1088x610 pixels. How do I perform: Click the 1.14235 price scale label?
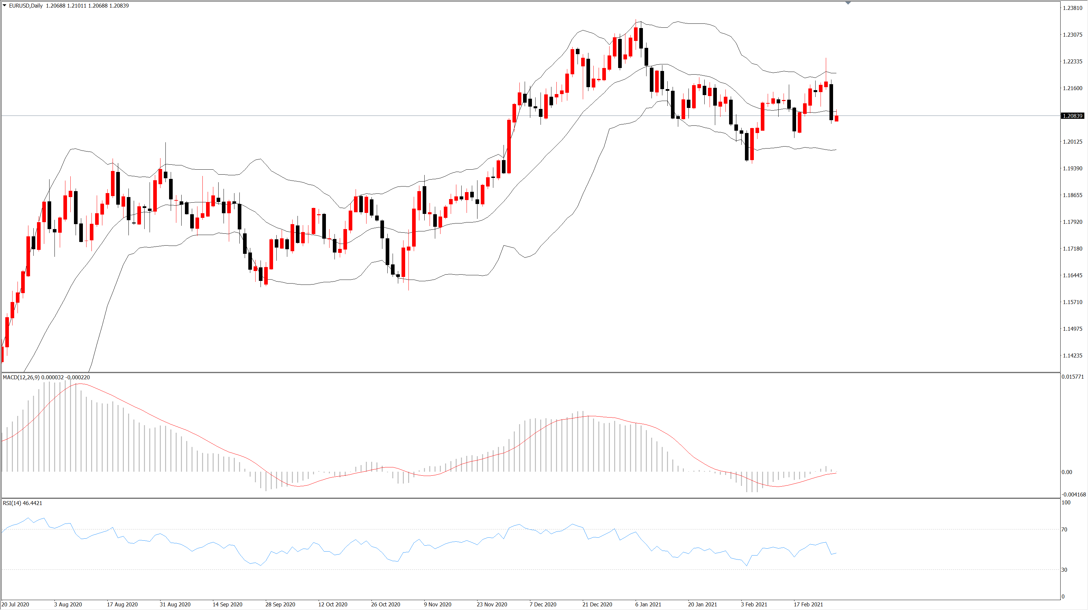[1072, 356]
